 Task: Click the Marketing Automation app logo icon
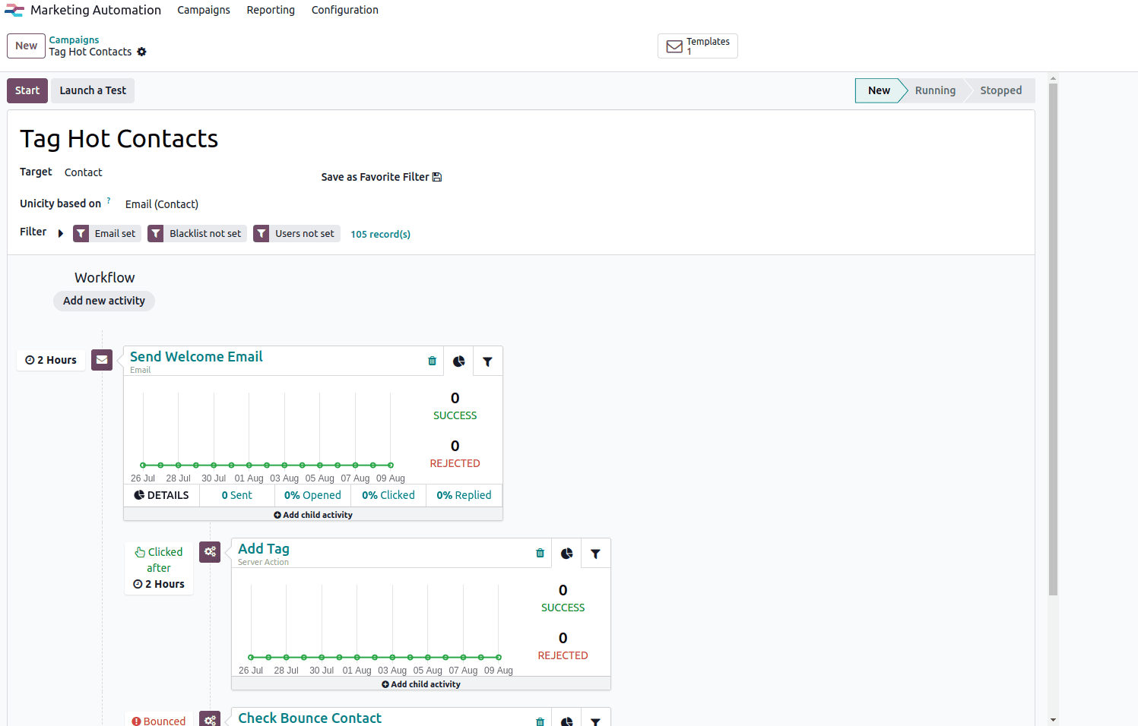click(14, 10)
